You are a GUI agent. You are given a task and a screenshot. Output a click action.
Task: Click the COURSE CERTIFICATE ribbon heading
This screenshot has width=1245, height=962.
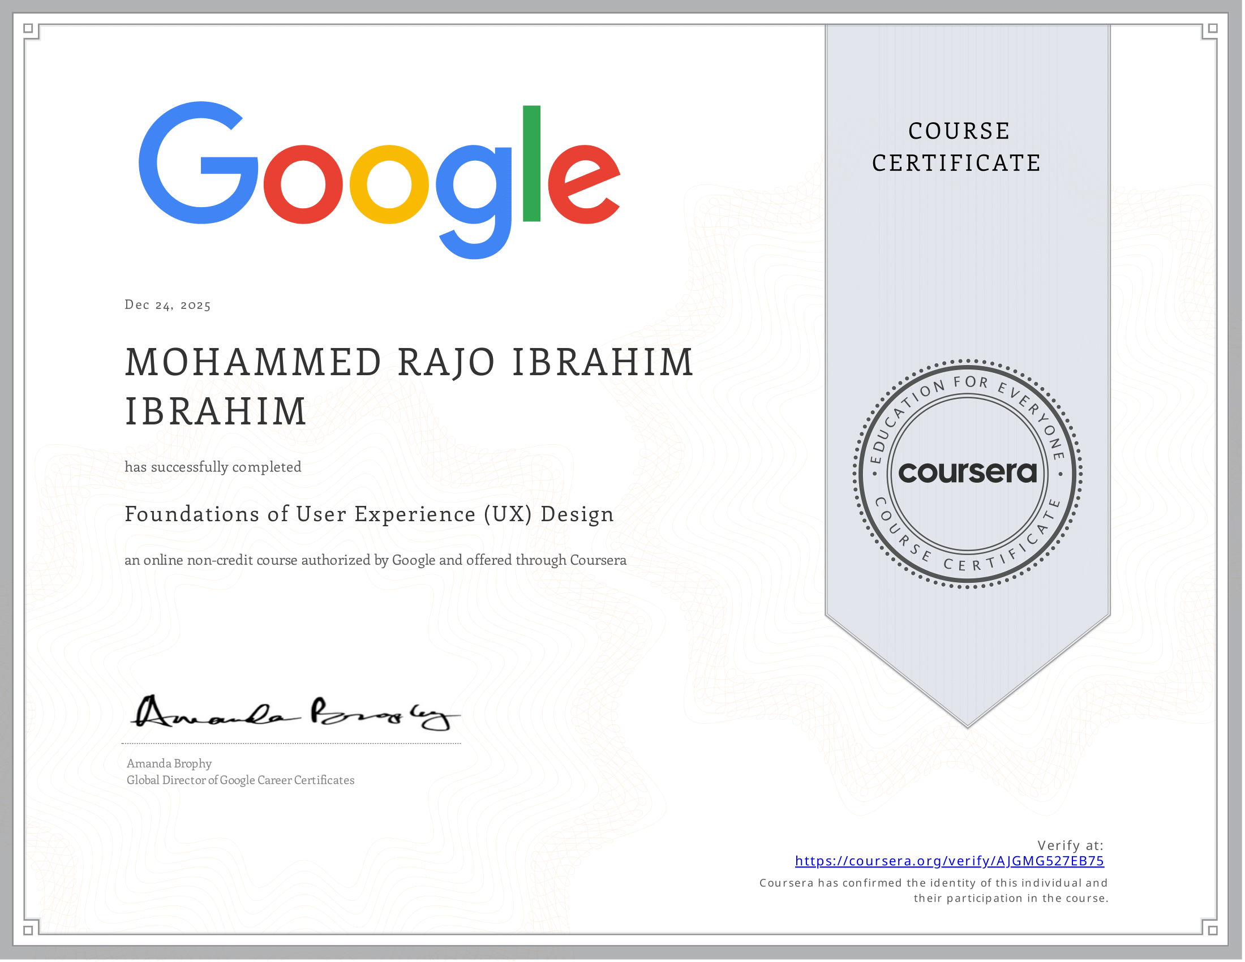tap(958, 147)
